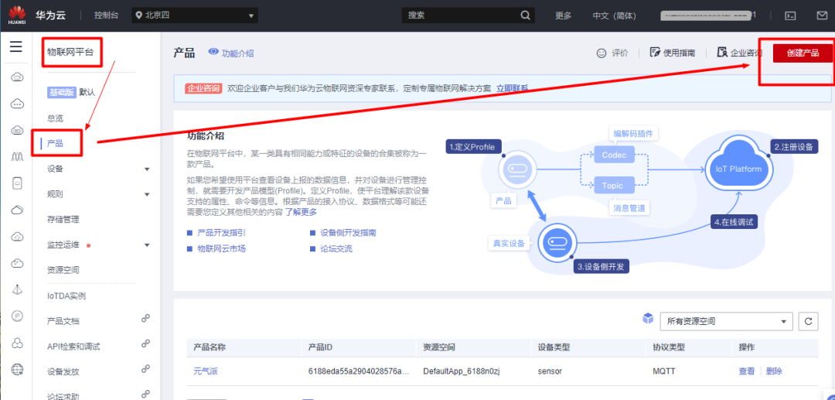The height and width of the screenshot is (400, 835).
Task: Click the smiley 评价 icon
Action: point(602,53)
